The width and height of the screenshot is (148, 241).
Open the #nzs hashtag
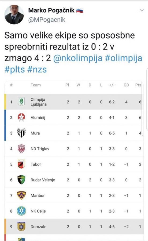click(x=37, y=69)
